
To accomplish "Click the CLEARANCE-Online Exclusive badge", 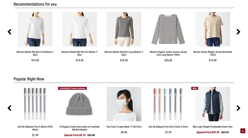I will (72, 88).
